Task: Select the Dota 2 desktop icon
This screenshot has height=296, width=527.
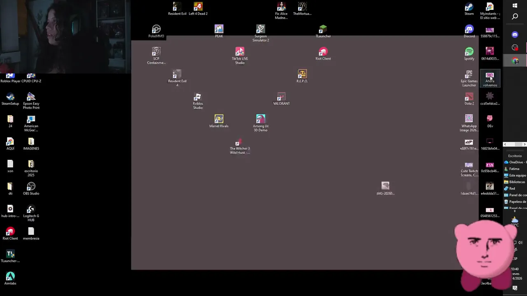Action: (469, 99)
